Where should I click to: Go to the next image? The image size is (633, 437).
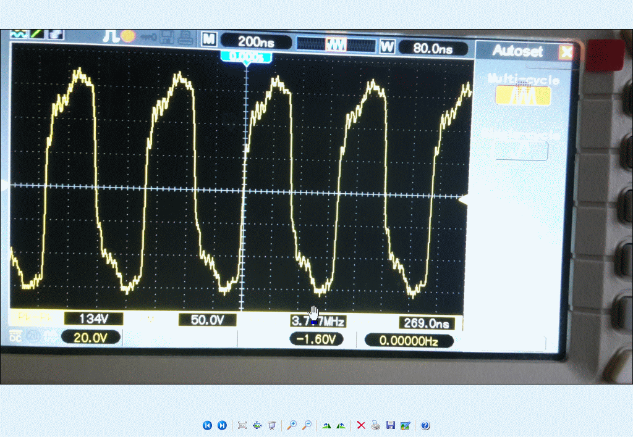coord(222,425)
